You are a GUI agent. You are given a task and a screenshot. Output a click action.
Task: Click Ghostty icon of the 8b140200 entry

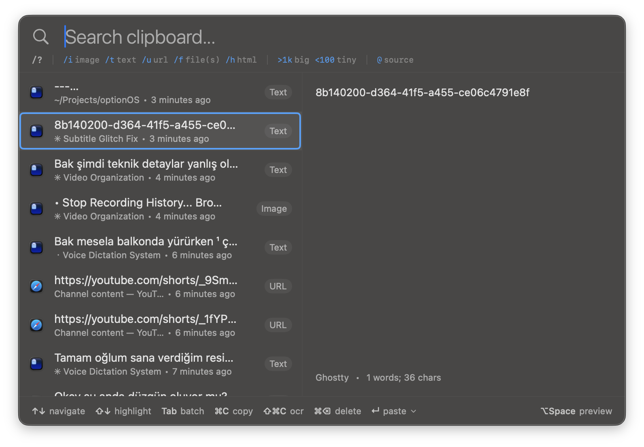(x=37, y=131)
